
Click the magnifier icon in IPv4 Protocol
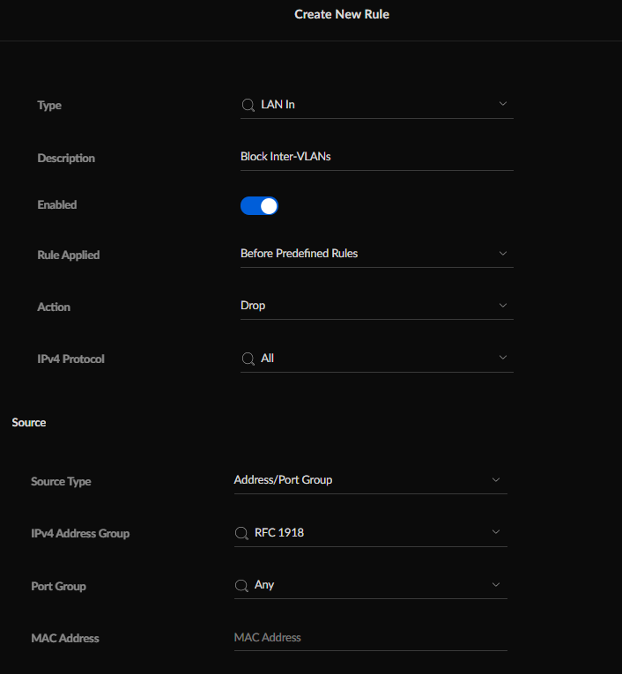(x=248, y=359)
